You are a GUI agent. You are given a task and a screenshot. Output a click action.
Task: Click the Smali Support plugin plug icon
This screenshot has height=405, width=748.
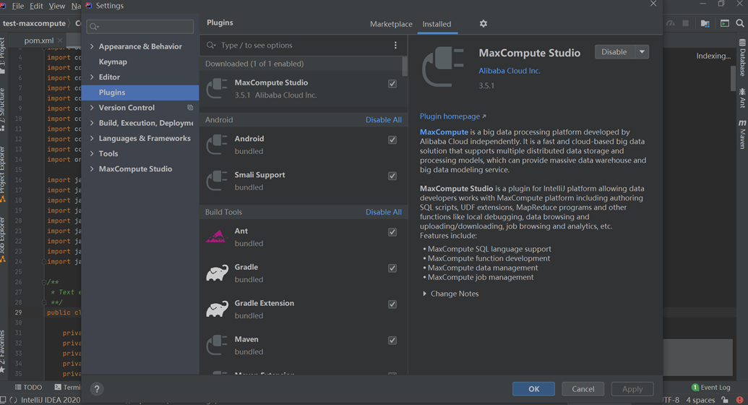click(x=217, y=181)
